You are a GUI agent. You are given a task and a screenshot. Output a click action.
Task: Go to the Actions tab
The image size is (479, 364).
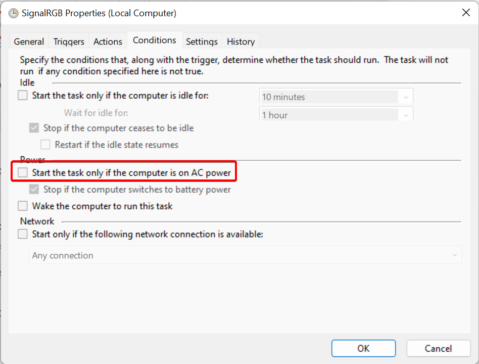pyautogui.click(x=108, y=41)
